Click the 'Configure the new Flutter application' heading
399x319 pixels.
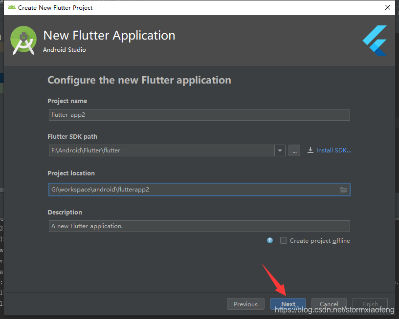(139, 80)
